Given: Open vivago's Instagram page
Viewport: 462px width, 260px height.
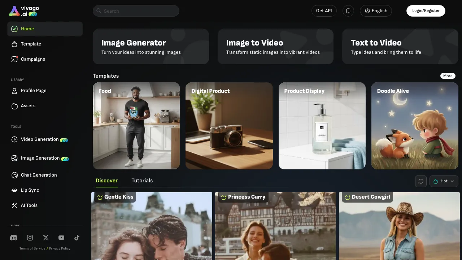Looking at the screenshot, I should (30, 238).
